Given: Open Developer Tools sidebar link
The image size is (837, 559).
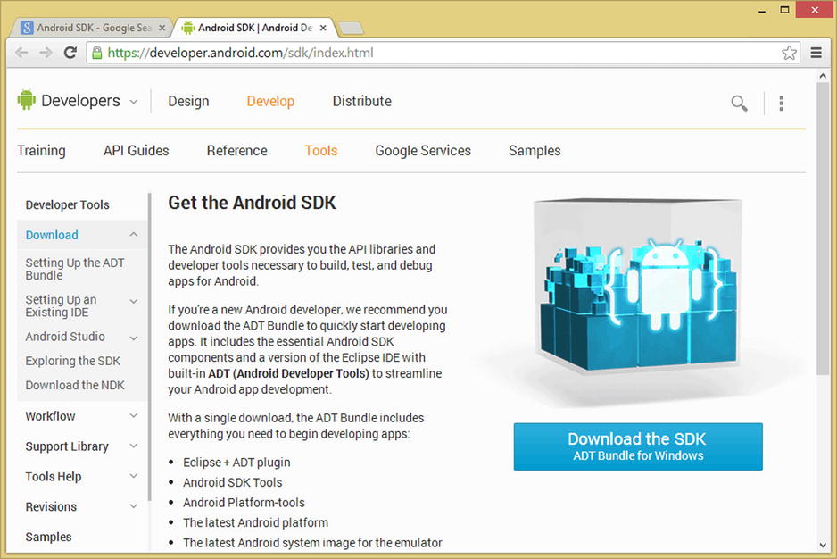Looking at the screenshot, I should pyautogui.click(x=67, y=204).
